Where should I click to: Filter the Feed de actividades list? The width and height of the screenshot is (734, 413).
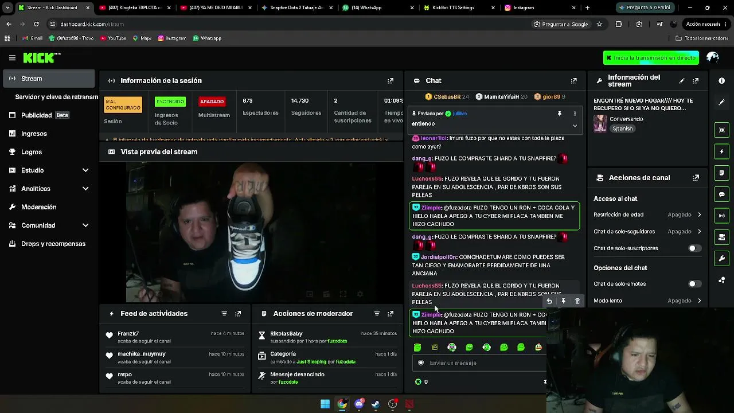pyautogui.click(x=224, y=314)
